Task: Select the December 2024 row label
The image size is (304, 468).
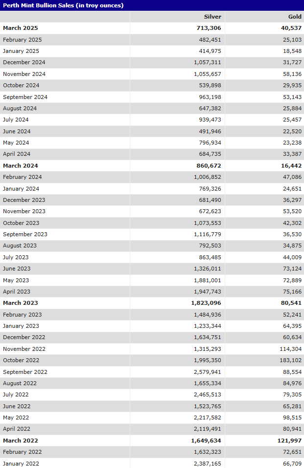Action: pos(24,63)
